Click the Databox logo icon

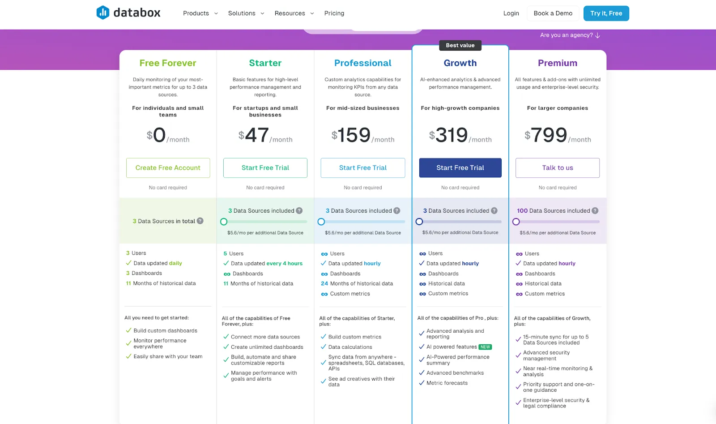tap(103, 13)
